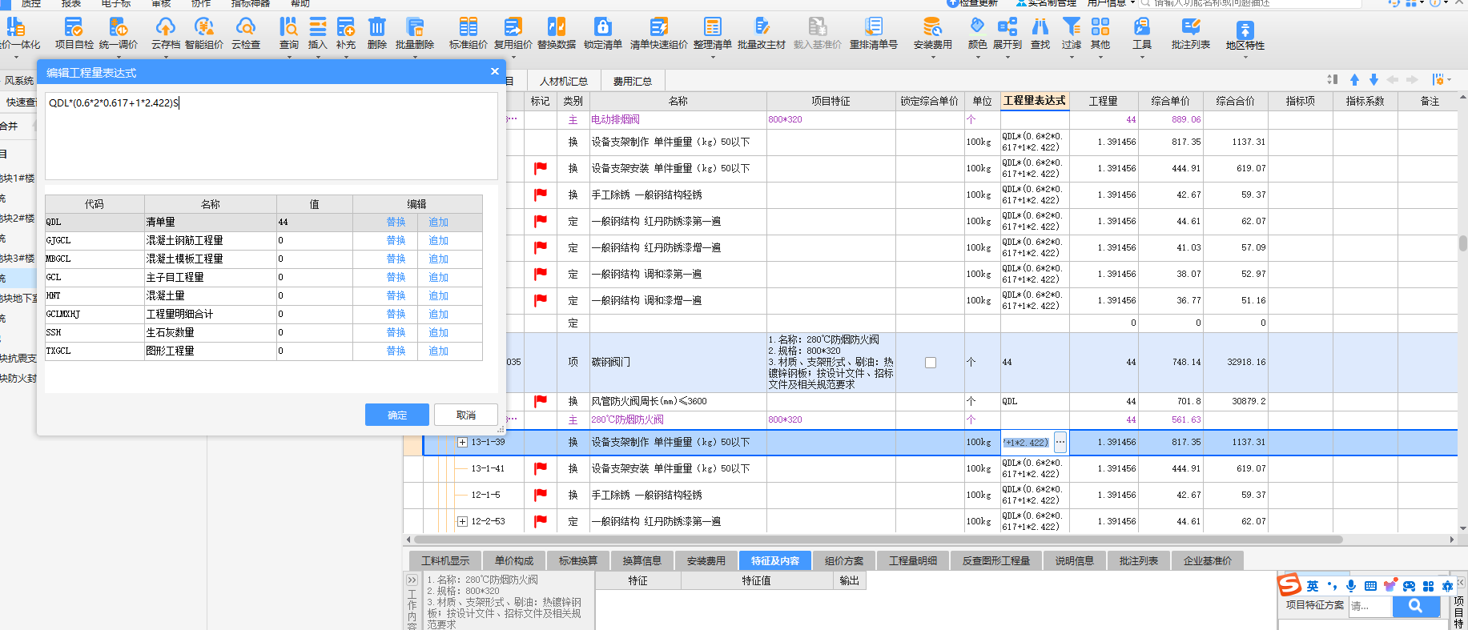Open the 标准换算 bottom tab
The height and width of the screenshot is (630, 1468).
click(x=578, y=560)
